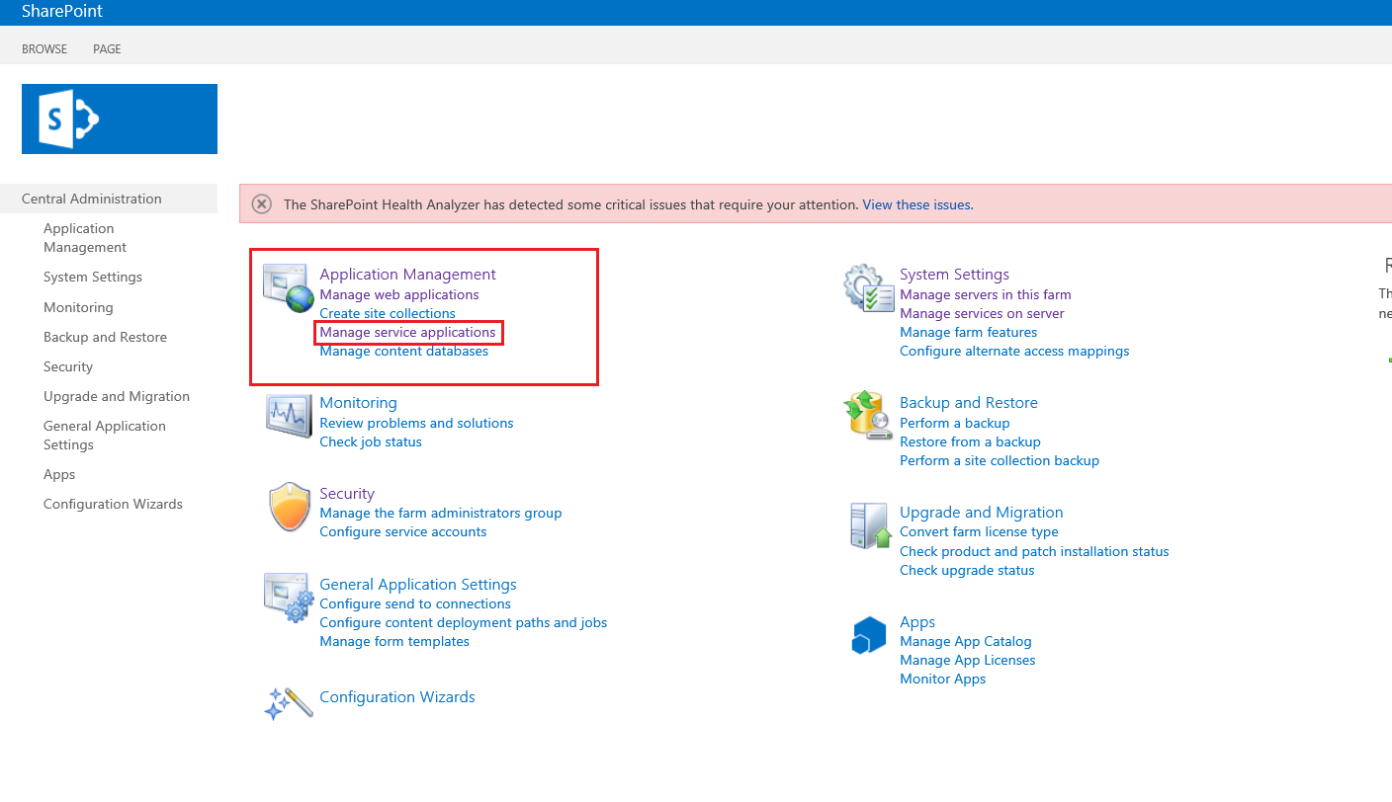This screenshot has height=802, width=1392.
Task: Open the PAGE ribbon tab
Action: tap(107, 49)
